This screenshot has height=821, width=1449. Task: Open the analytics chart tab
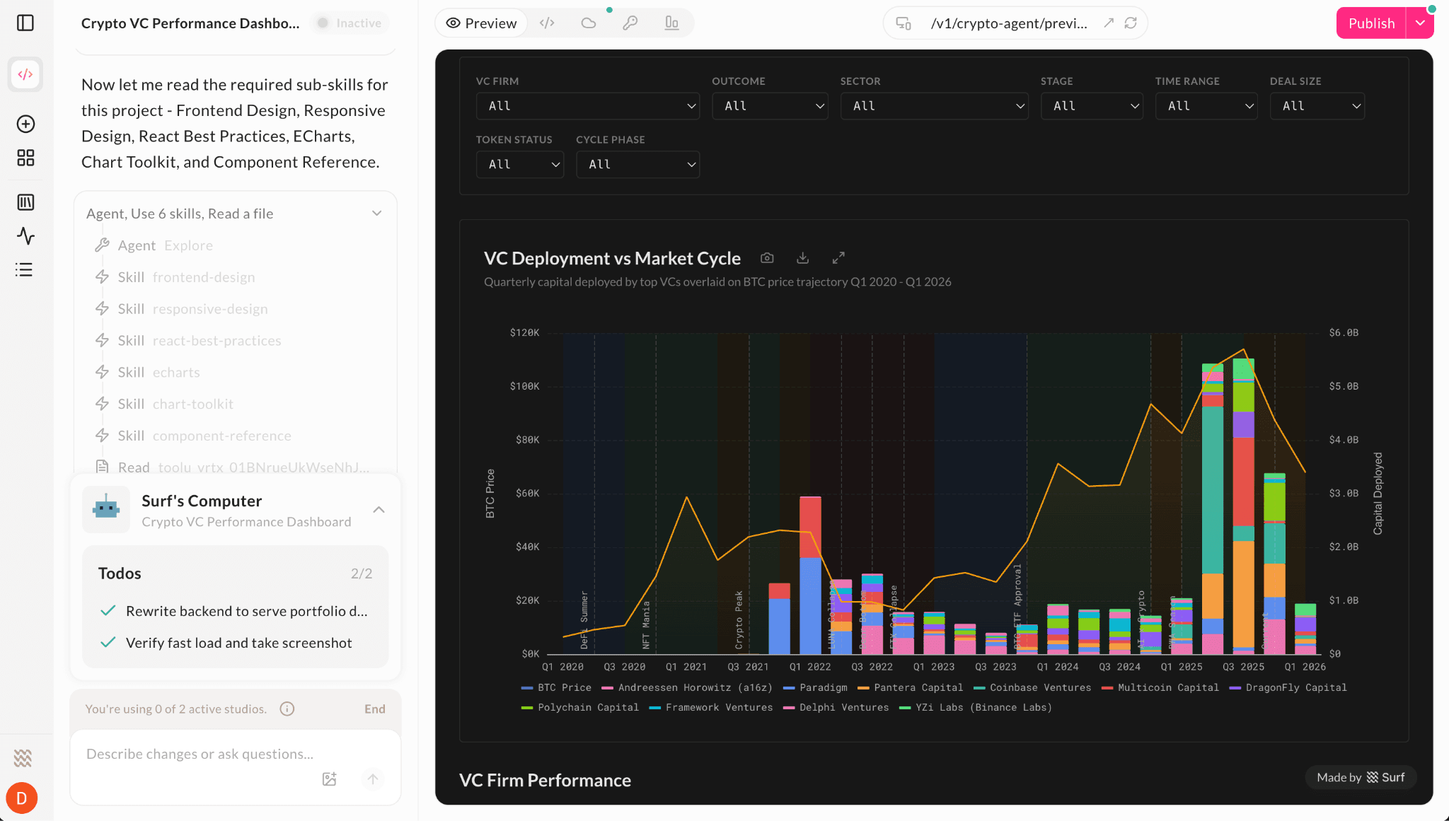pyautogui.click(x=671, y=23)
